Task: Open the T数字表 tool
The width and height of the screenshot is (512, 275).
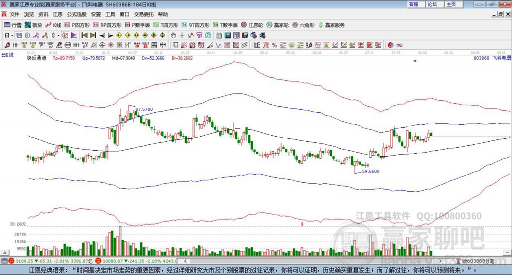Action: coord(225,25)
